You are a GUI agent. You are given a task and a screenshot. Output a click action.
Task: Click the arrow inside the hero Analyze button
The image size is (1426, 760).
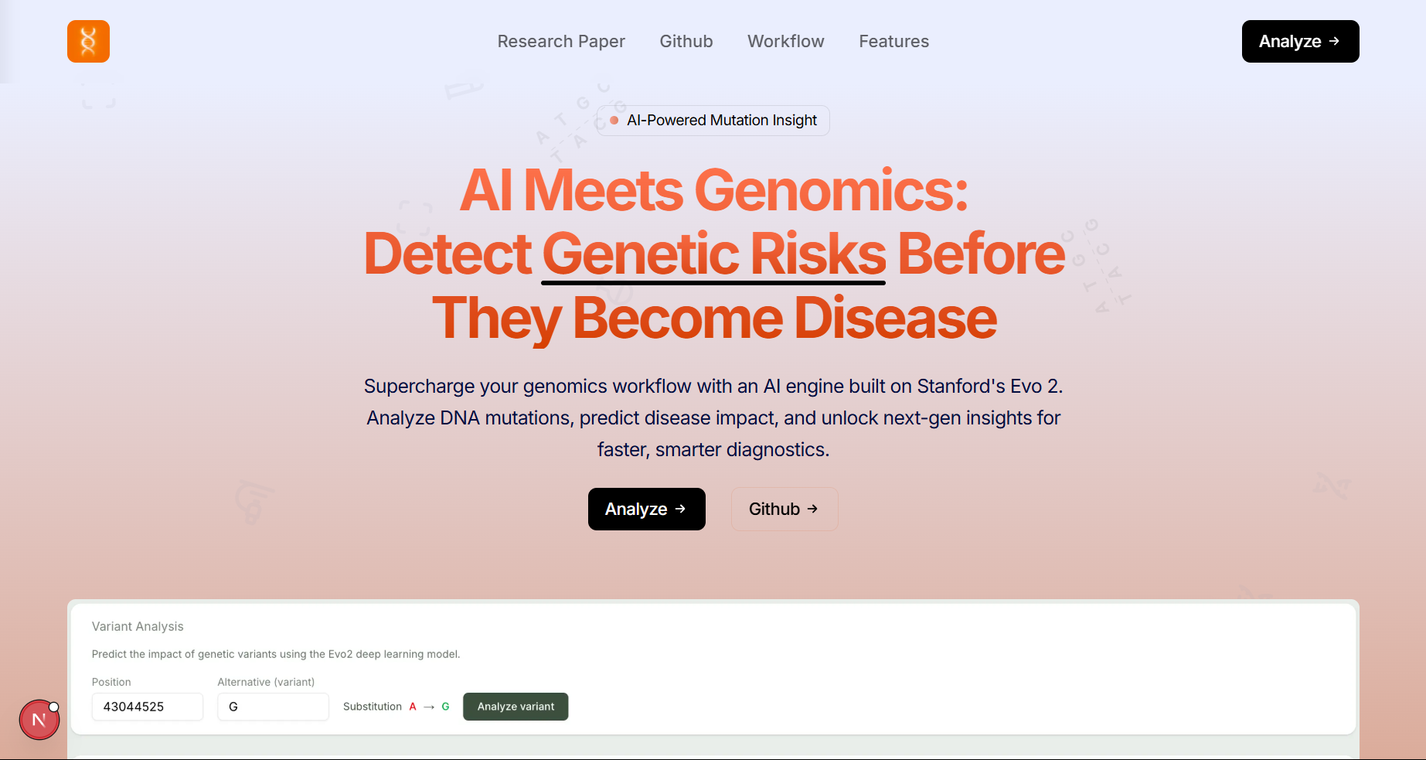coord(680,509)
